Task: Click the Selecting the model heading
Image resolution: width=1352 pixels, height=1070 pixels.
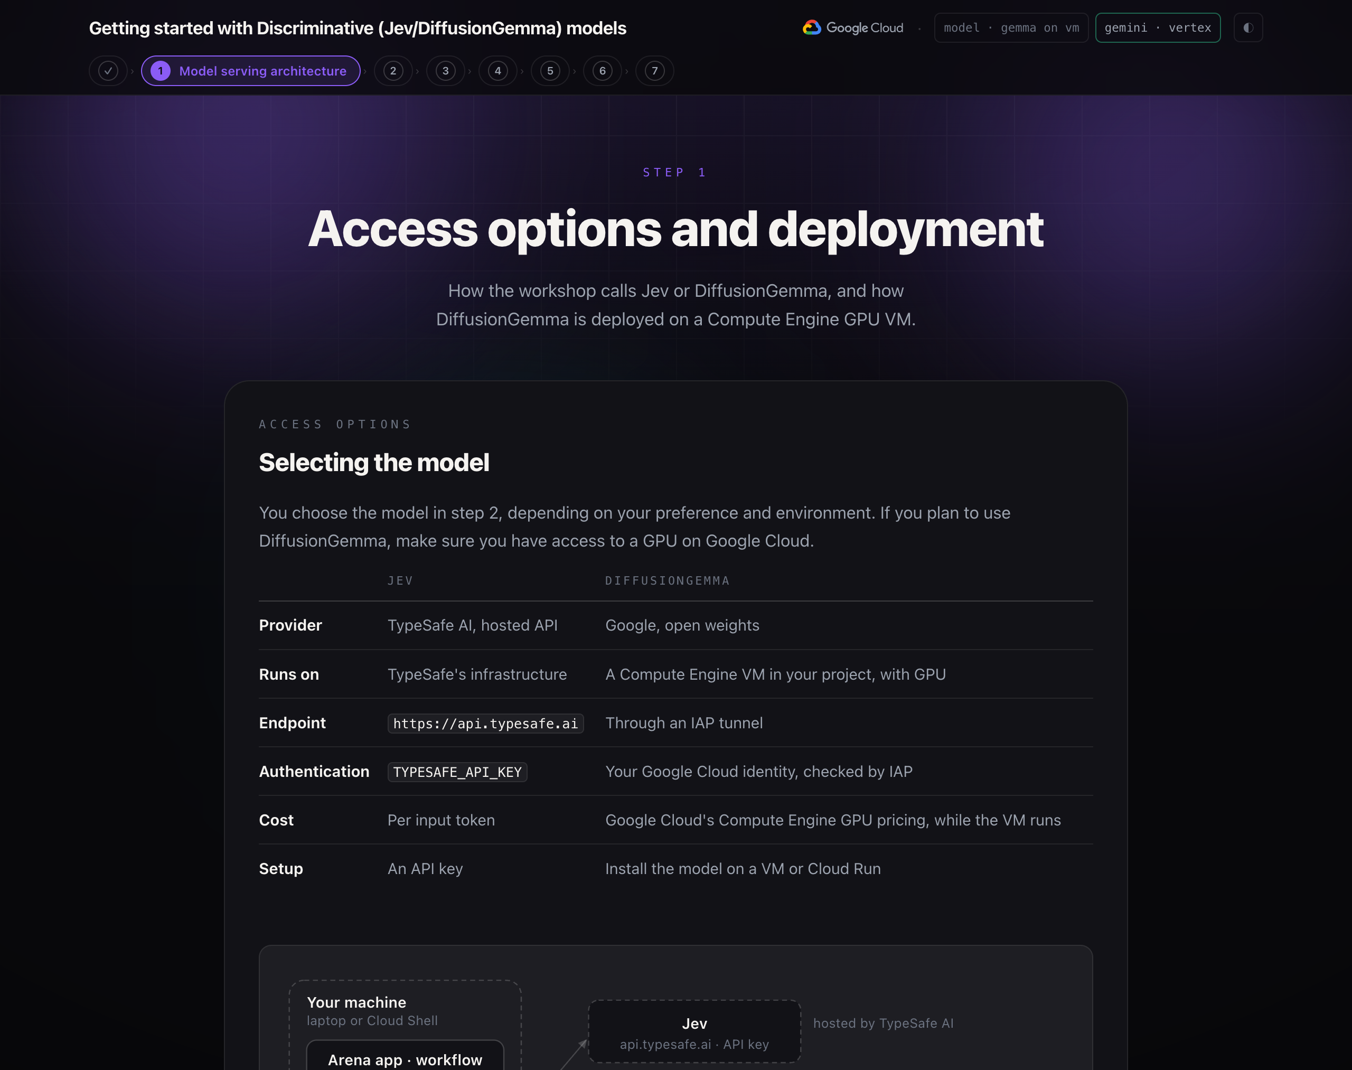Action: tap(374, 462)
